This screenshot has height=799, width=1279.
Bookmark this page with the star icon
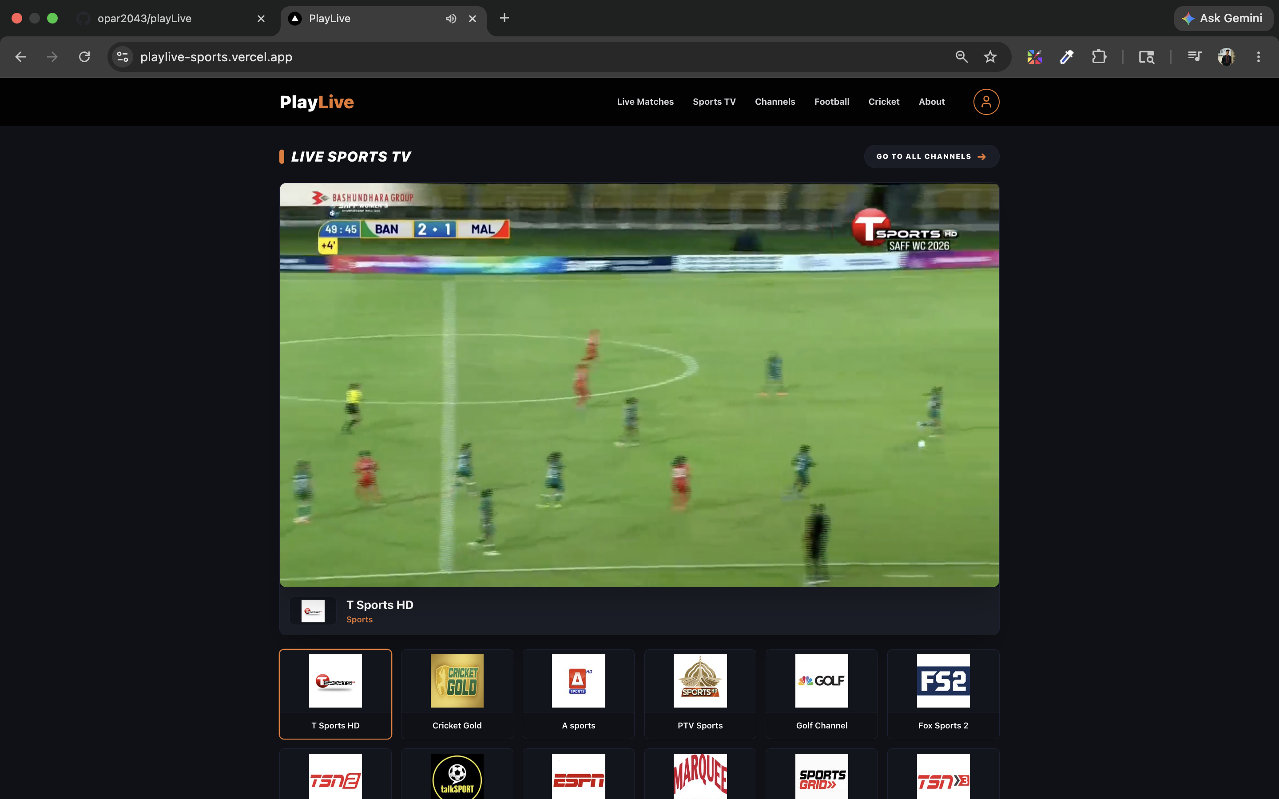click(990, 56)
